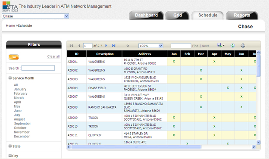The width and height of the screenshot is (269, 159).
Task: Open the export save icon
Action: pos(219,45)
